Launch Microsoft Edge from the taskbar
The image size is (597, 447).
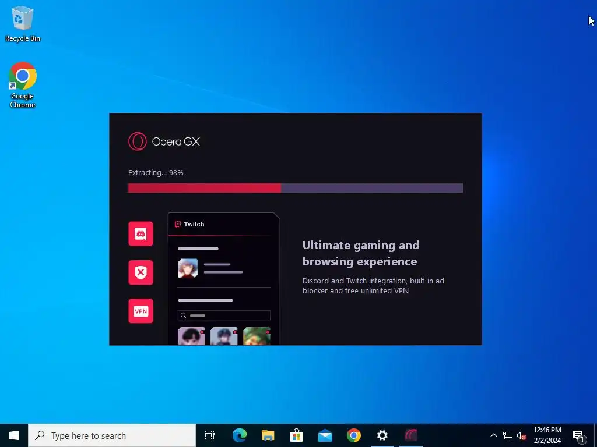point(240,435)
